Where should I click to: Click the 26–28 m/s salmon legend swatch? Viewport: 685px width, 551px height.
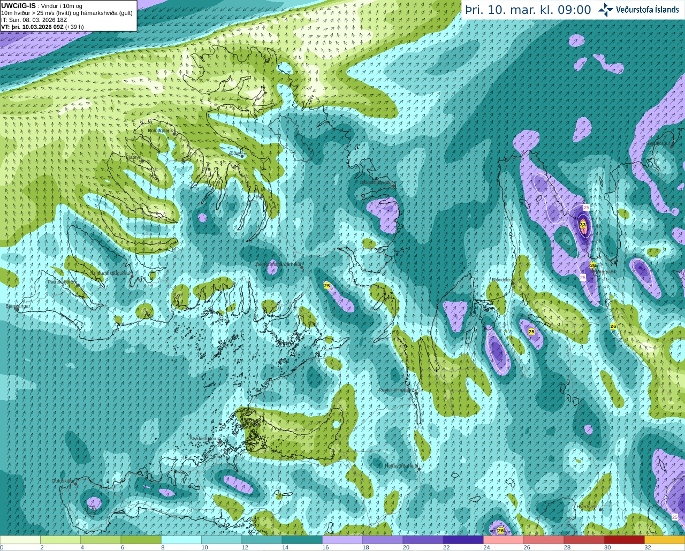[x=544, y=540]
